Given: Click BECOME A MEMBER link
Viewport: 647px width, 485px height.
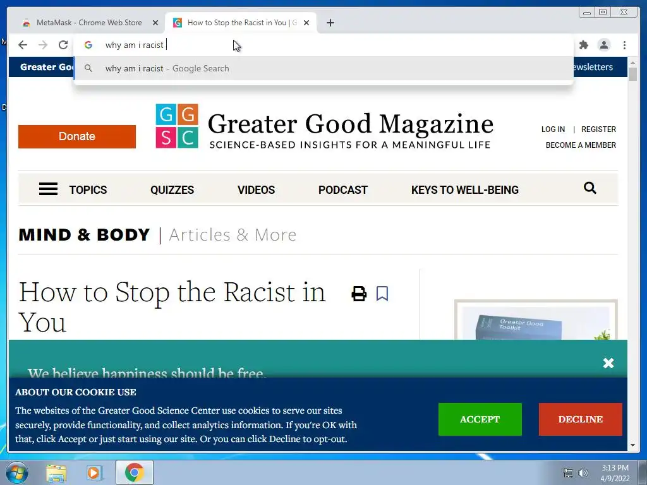Looking at the screenshot, I should tap(581, 145).
